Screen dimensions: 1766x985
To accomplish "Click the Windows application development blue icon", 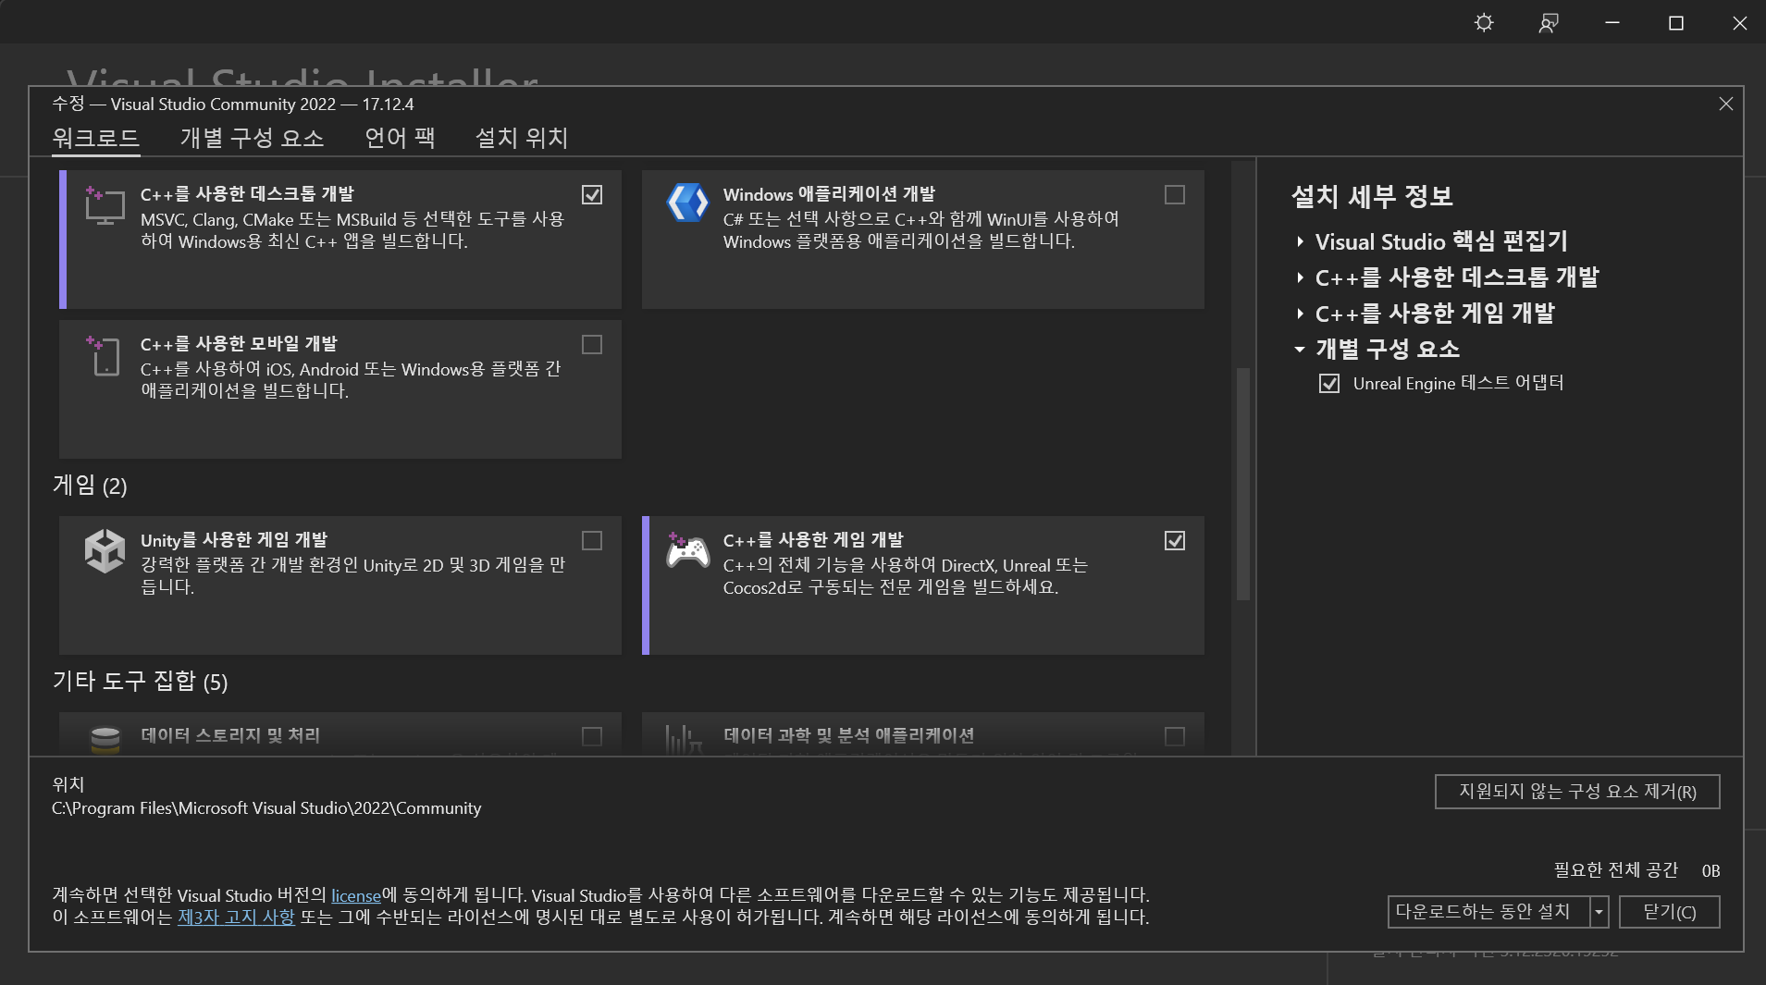I will (x=687, y=203).
